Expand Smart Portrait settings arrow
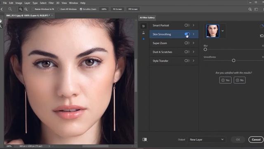The height and width of the screenshot is (149, 264). pos(193,25)
